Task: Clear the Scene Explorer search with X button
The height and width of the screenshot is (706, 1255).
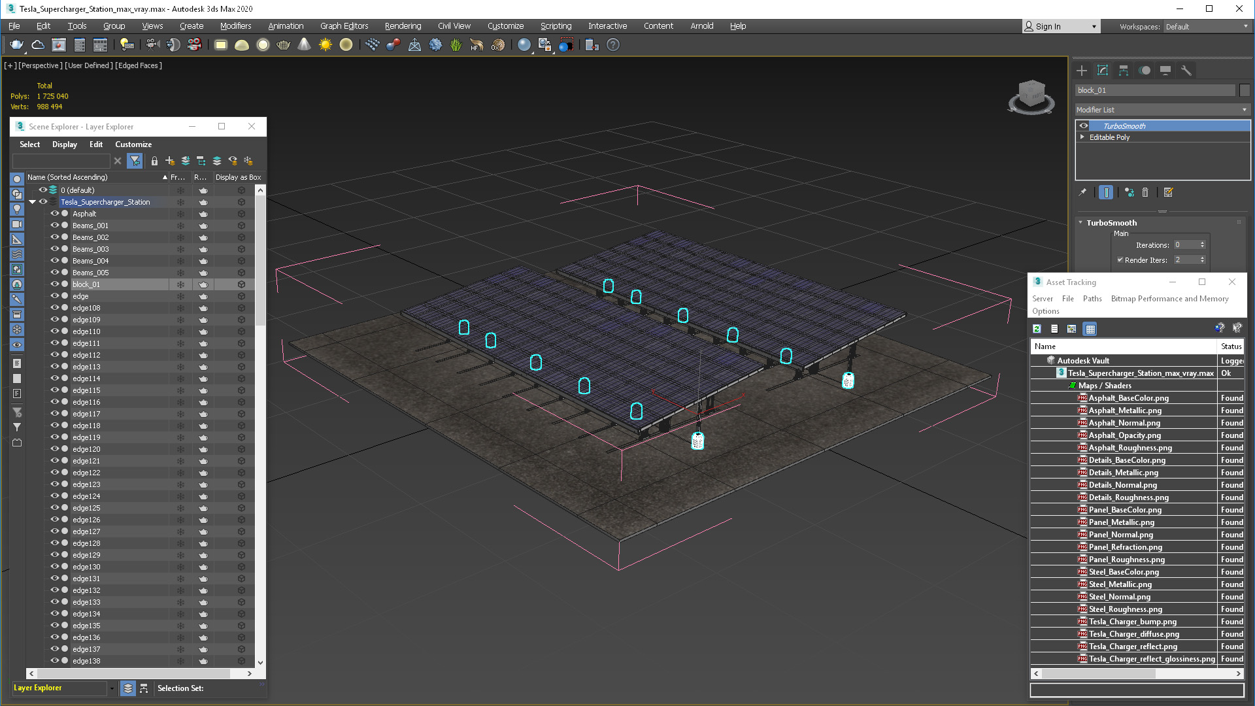Action: tap(118, 161)
